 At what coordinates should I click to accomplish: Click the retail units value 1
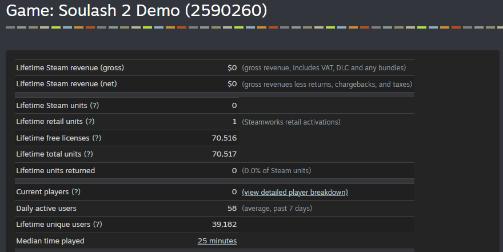234,122
